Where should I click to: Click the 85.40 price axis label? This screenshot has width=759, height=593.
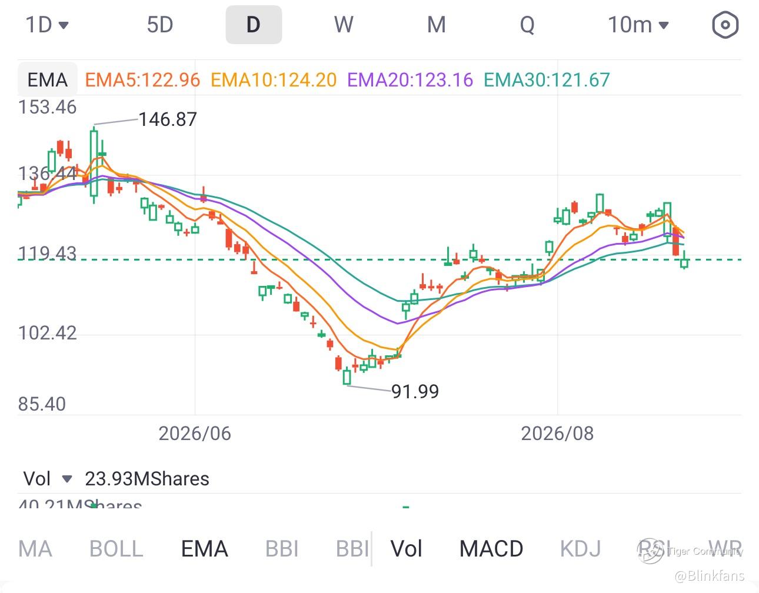(42, 404)
